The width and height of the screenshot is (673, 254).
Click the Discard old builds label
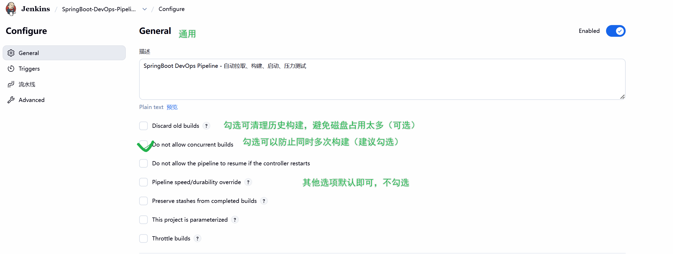(x=176, y=126)
